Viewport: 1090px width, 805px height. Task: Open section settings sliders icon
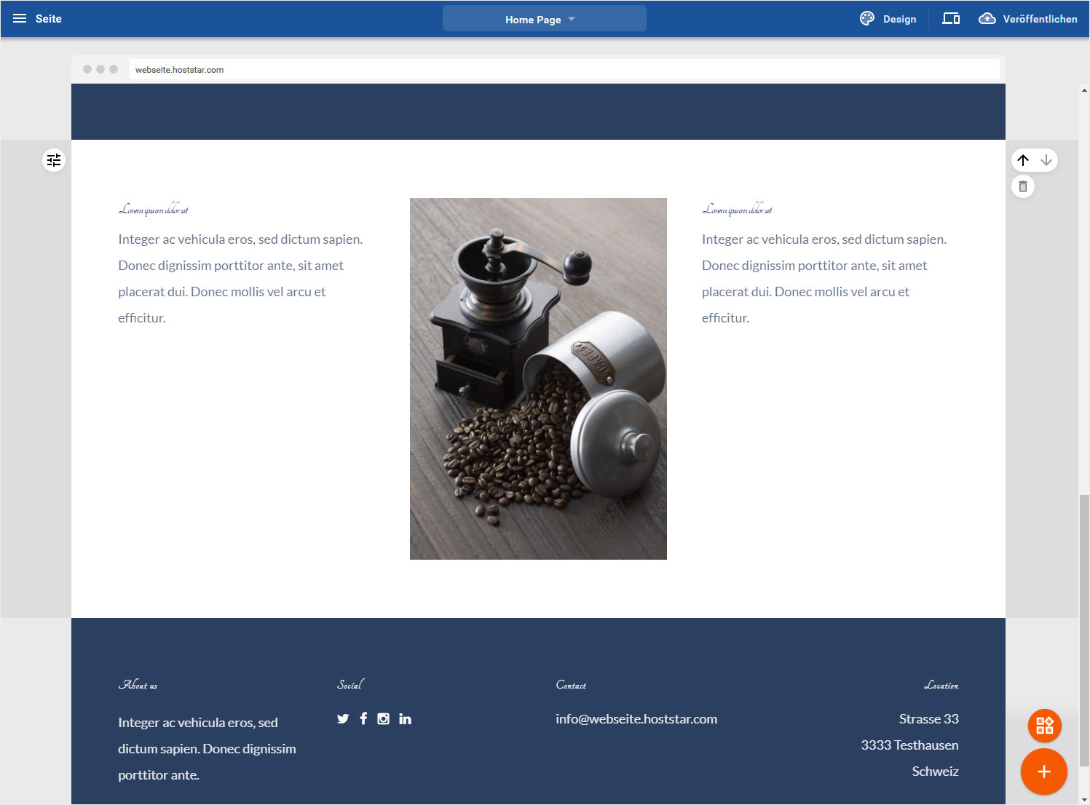(54, 160)
